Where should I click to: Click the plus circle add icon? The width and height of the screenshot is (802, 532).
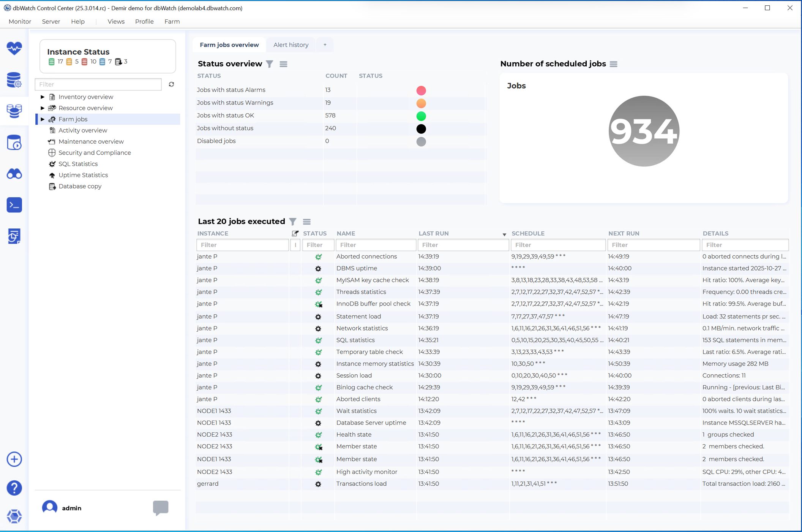pos(14,459)
